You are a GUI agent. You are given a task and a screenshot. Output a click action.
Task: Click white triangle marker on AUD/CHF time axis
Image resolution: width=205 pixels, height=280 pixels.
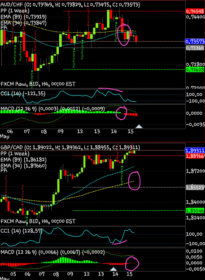pos(139,127)
